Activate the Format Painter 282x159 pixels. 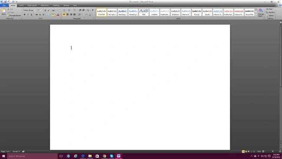point(14,16)
